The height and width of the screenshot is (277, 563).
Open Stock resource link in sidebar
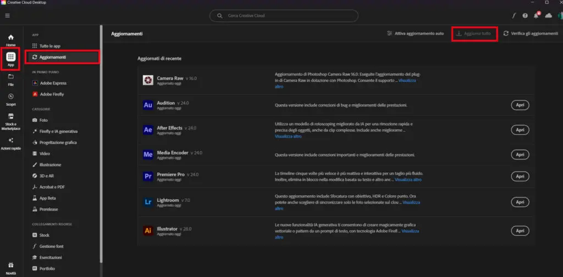tap(41, 235)
